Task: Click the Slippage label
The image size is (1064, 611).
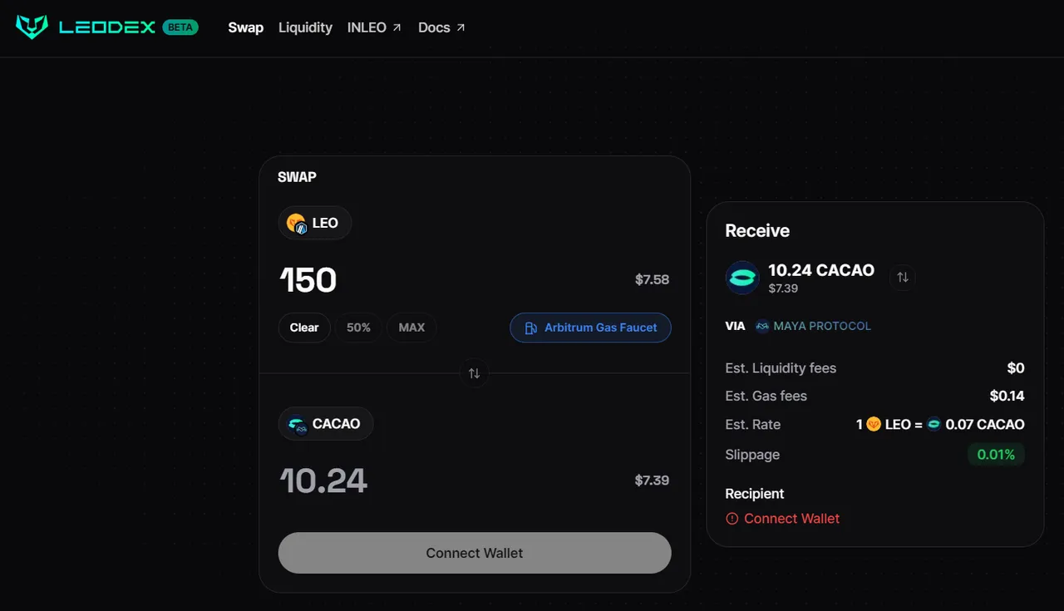Action: pyautogui.click(x=752, y=455)
